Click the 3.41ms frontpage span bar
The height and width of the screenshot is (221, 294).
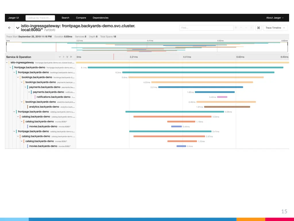170,131
